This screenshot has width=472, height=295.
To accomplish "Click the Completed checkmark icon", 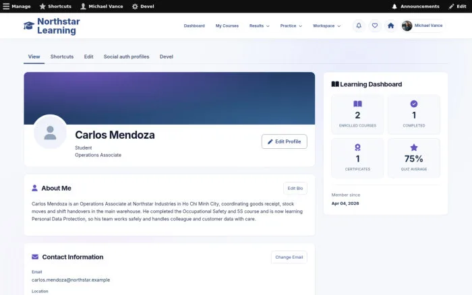I will tap(414, 104).
